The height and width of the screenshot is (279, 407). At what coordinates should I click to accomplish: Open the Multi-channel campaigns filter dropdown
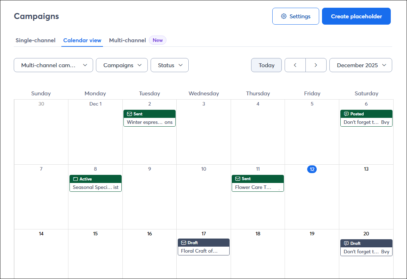pyautogui.click(x=53, y=65)
